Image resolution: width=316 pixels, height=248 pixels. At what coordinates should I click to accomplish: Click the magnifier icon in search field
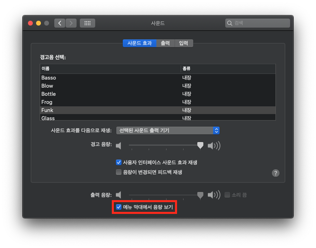[x=230, y=23]
